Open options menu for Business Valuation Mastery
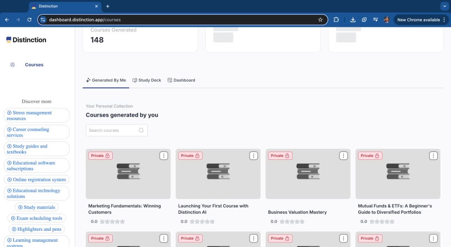 point(343,156)
